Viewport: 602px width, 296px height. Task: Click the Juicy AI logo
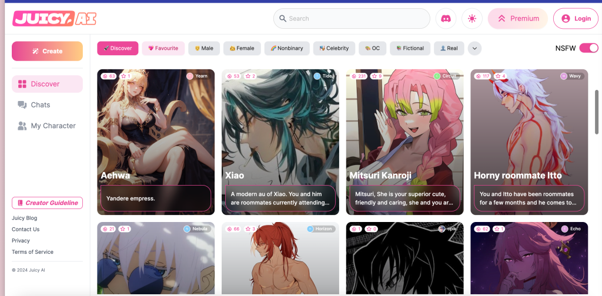[54, 19]
